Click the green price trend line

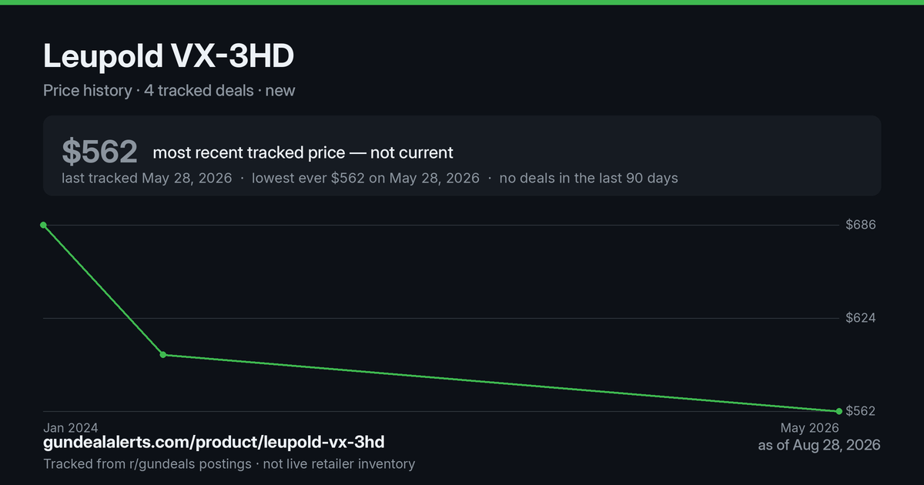click(500, 383)
